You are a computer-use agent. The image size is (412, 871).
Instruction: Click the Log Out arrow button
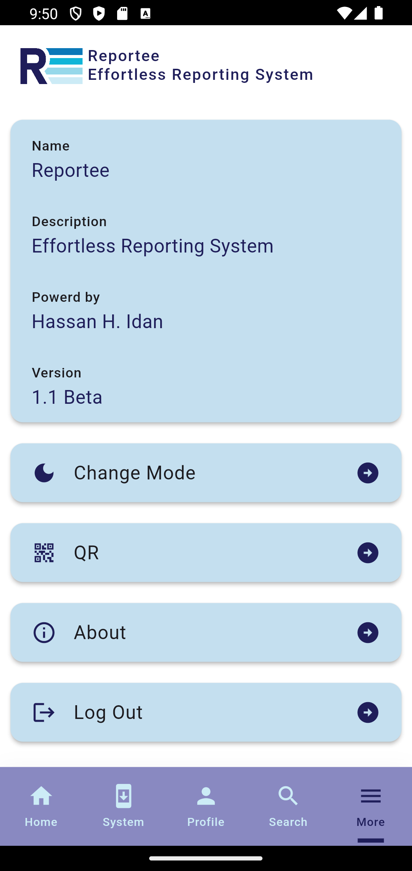(x=368, y=712)
